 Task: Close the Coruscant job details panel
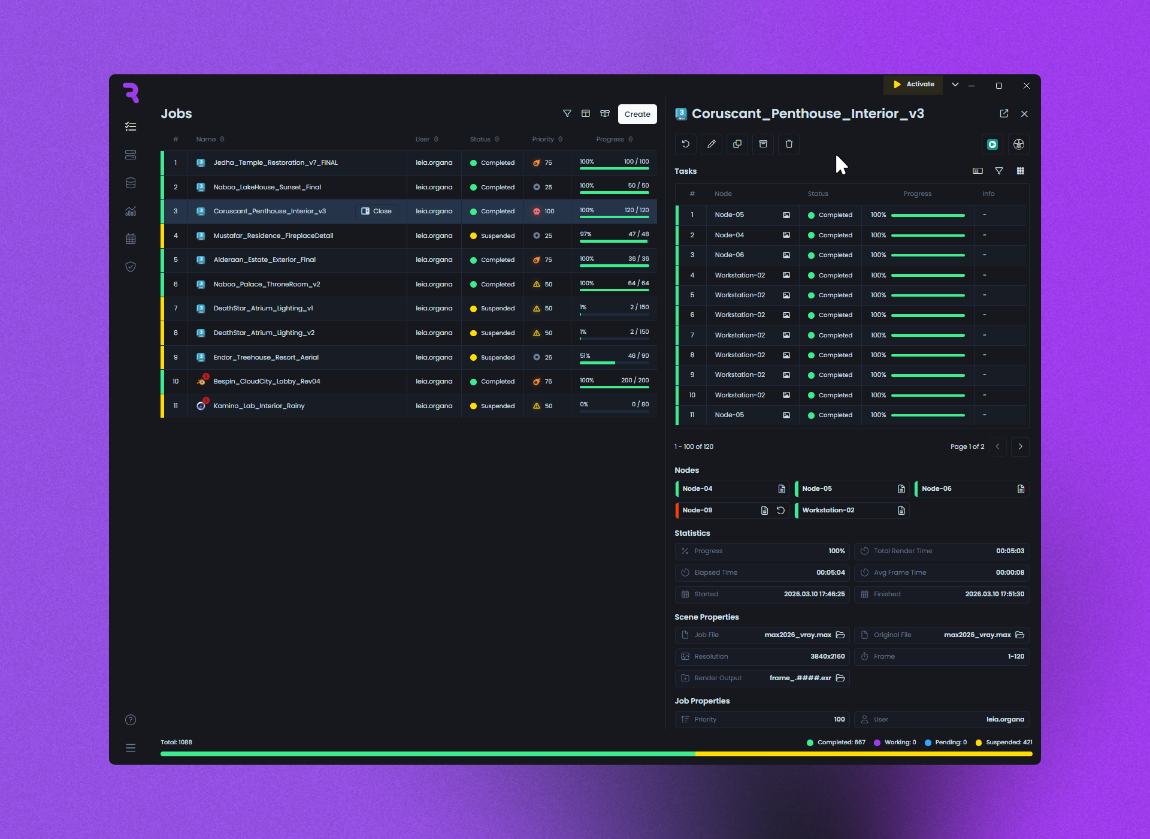[x=1024, y=114]
